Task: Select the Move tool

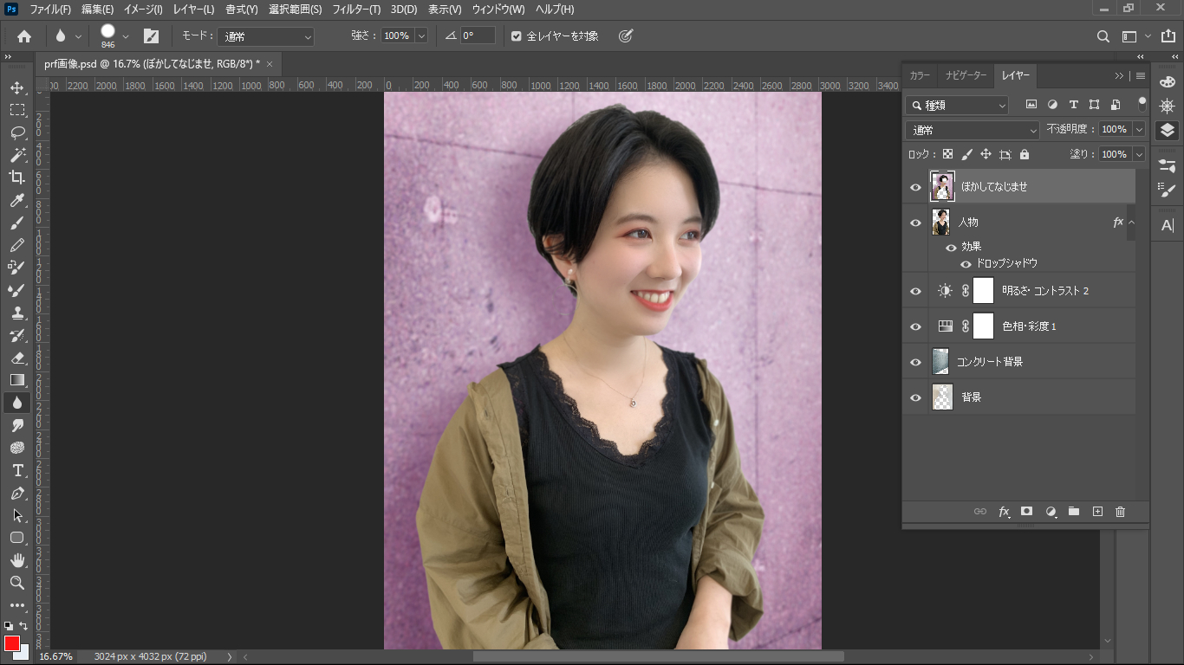Action: tap(17, 87)
